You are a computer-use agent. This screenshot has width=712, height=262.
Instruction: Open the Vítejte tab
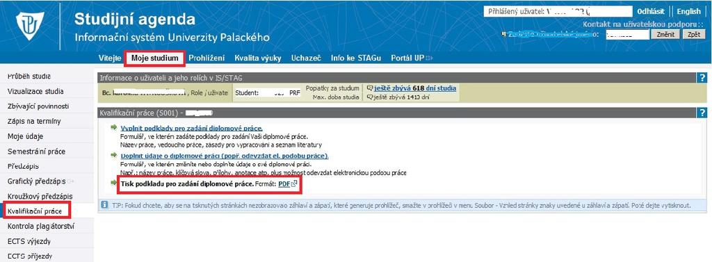[x=109, y=58]
